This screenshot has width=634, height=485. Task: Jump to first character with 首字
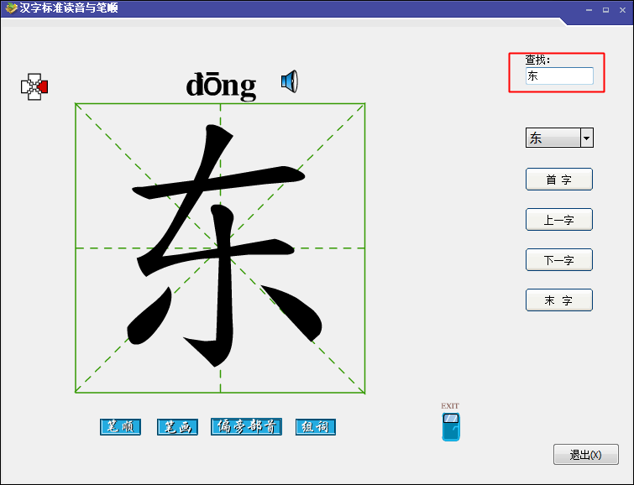coord(559,179)
